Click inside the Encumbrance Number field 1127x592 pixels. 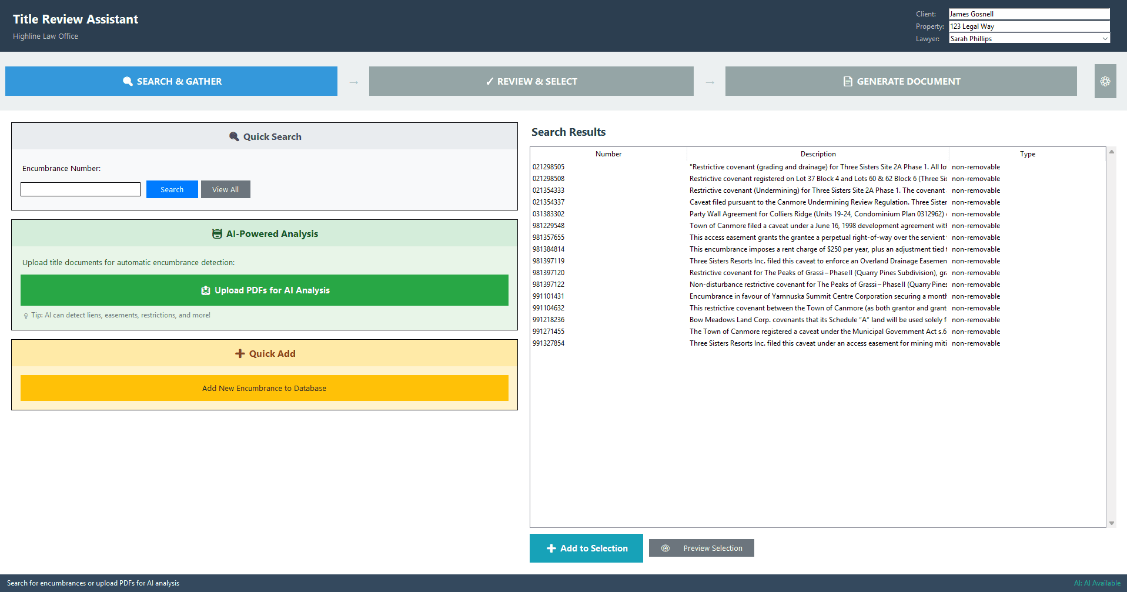click(80, 189)
